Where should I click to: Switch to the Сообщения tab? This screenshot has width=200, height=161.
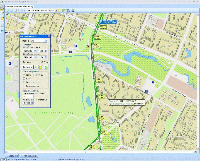[x=12, y=156]
